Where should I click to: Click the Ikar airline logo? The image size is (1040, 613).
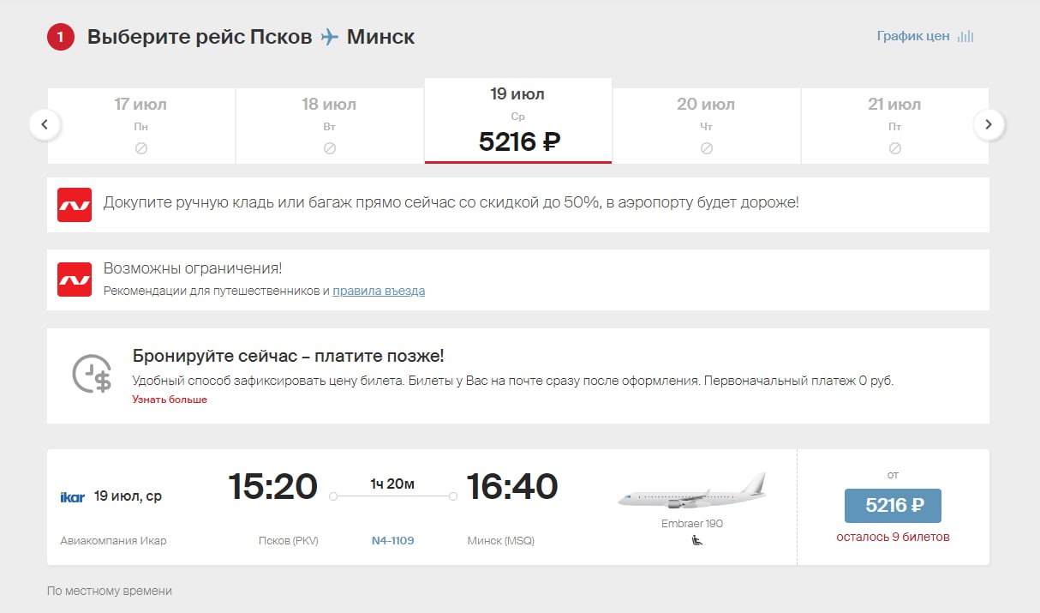click(73, 496)
